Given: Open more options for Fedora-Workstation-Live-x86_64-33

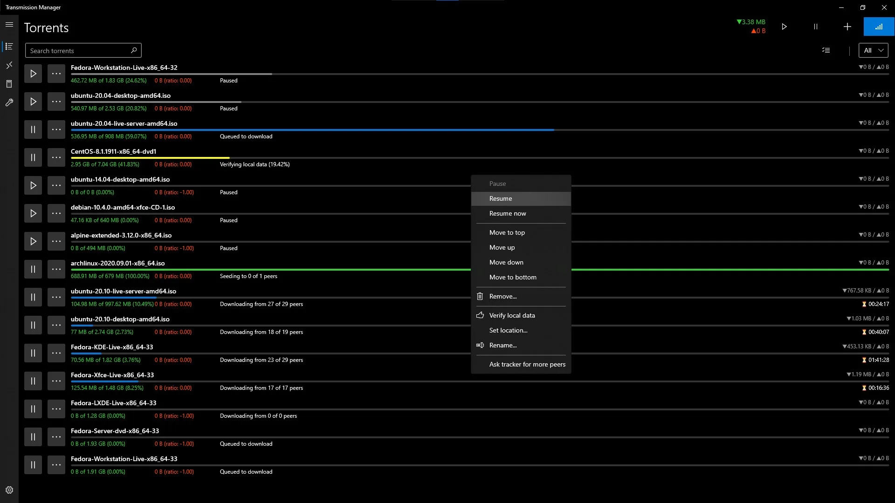Looking at the screenshot, I should pos(56,465).
